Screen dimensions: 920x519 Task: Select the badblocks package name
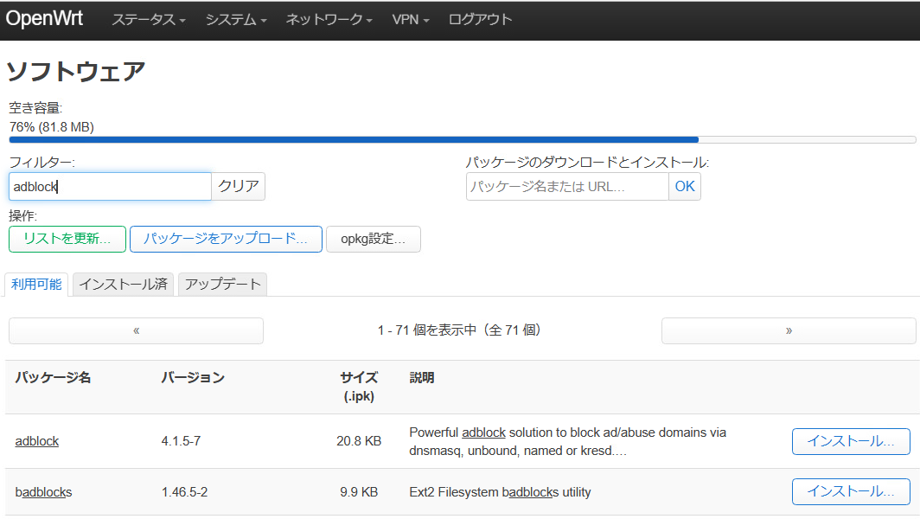coord(43,492)
